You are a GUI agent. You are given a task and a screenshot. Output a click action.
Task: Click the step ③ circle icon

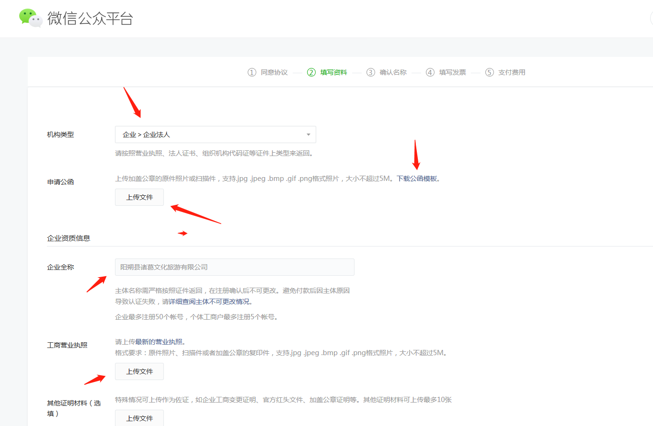(x=370, y=72)
